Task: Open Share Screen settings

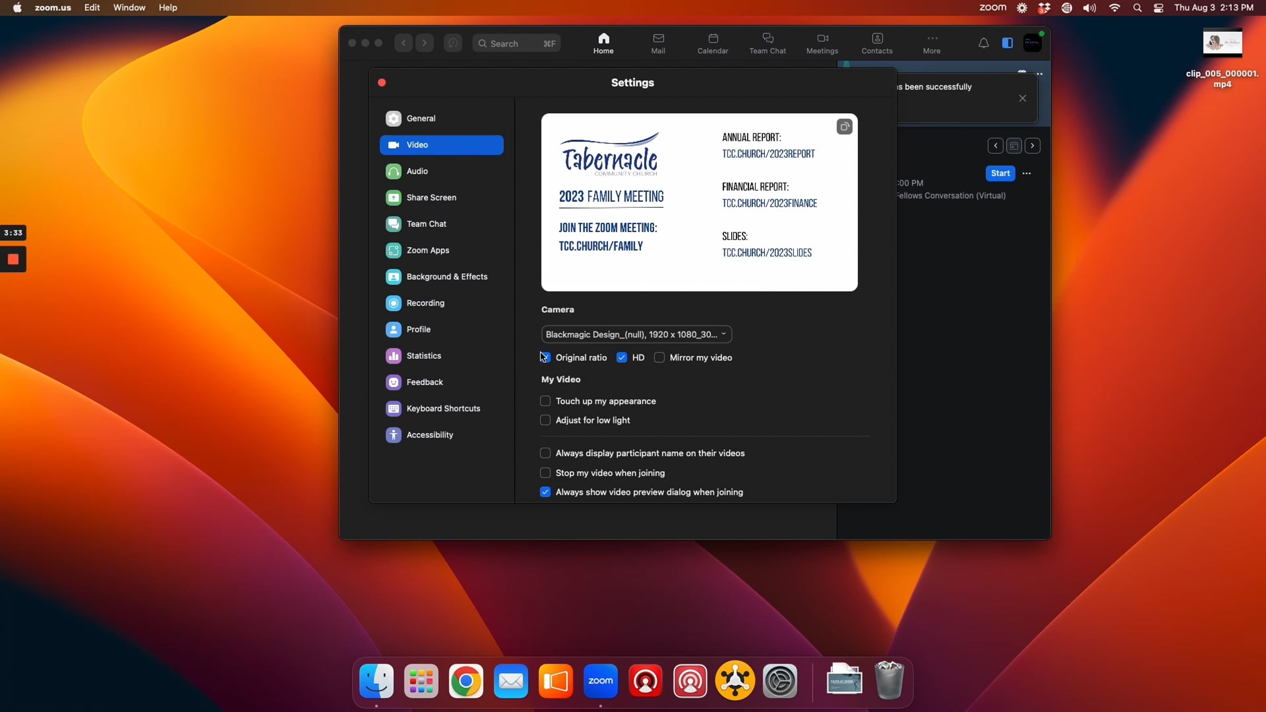Action: (x=431, y=197)
